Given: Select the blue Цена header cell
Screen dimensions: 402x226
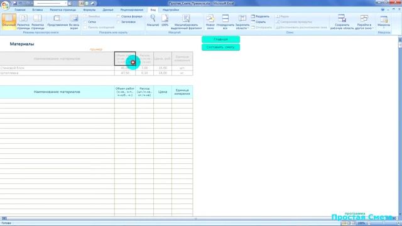Looking at the screenshot, I should click(x=163, y=92).
